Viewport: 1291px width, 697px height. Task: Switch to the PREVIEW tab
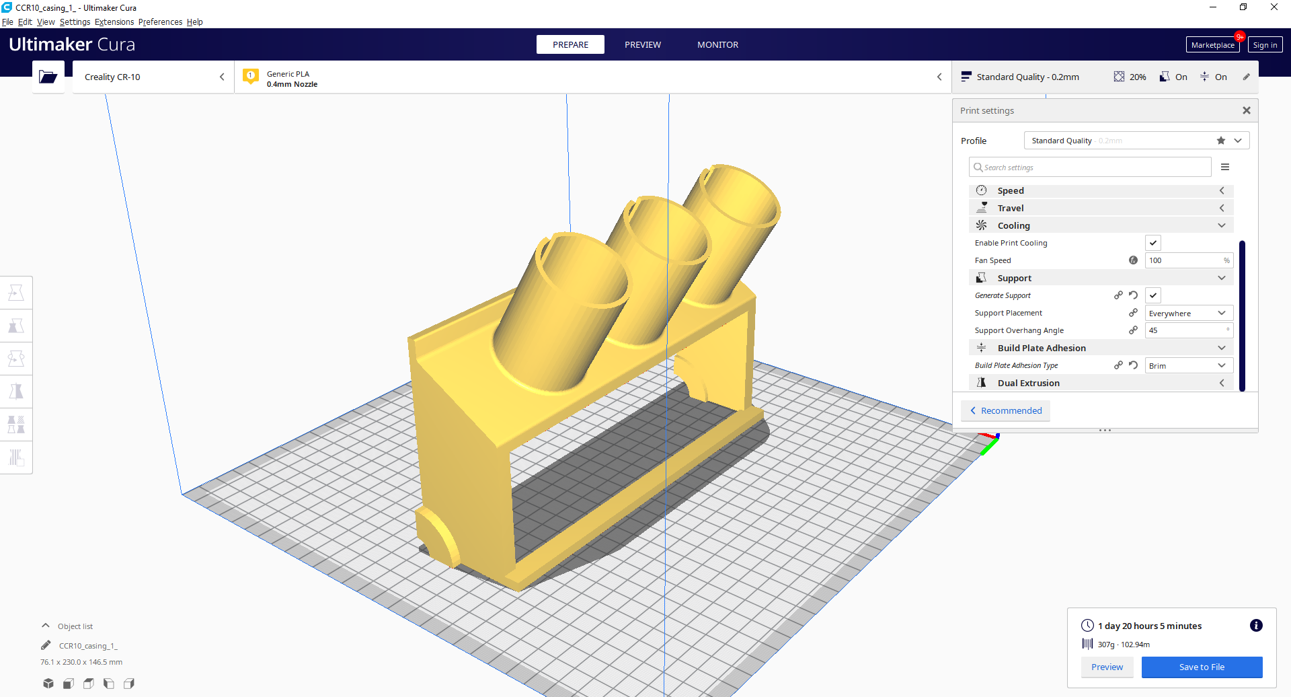coord(643,44)
